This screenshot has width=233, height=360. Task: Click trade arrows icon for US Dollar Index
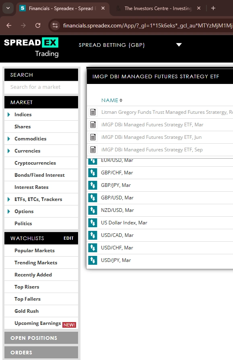93,223
